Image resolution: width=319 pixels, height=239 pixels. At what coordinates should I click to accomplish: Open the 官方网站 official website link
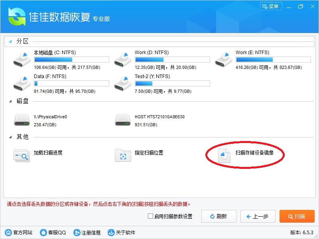tap(19, 233)
